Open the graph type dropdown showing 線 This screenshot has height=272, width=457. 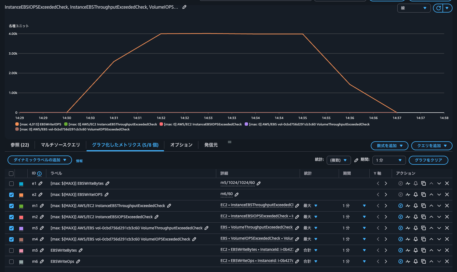414,8
